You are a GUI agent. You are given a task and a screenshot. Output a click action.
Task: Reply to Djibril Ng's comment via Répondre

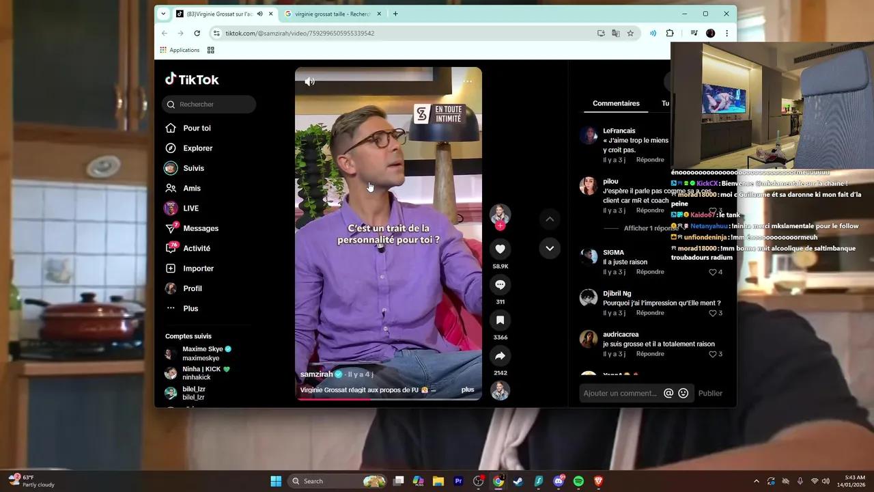(x=650, y=313)
